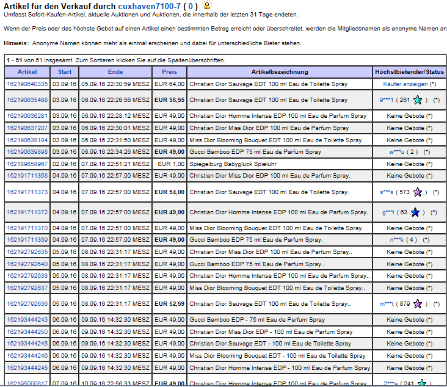The height and width of the screenshot is (387, 447).
Task: Open item number 162193444250
Action: coord(27,332)
